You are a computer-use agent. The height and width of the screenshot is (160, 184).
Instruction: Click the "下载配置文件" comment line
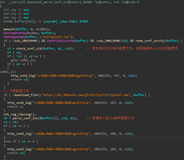16,91
